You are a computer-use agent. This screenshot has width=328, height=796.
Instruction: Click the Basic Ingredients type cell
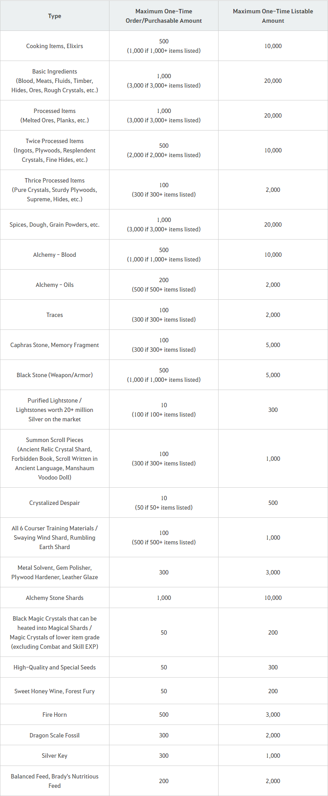[55, 81]
